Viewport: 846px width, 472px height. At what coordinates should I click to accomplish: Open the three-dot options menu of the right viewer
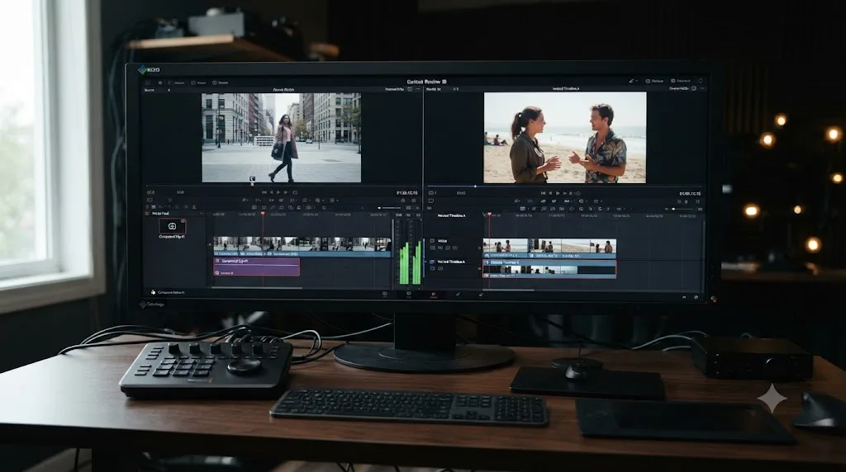point(702,88)
